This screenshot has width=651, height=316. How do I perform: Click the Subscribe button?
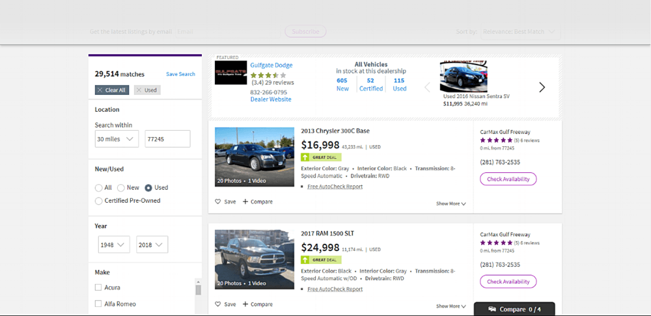(x=305, y=31)
